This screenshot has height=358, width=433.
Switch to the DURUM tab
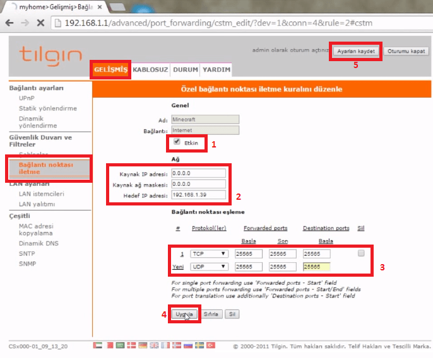(186, 69)
